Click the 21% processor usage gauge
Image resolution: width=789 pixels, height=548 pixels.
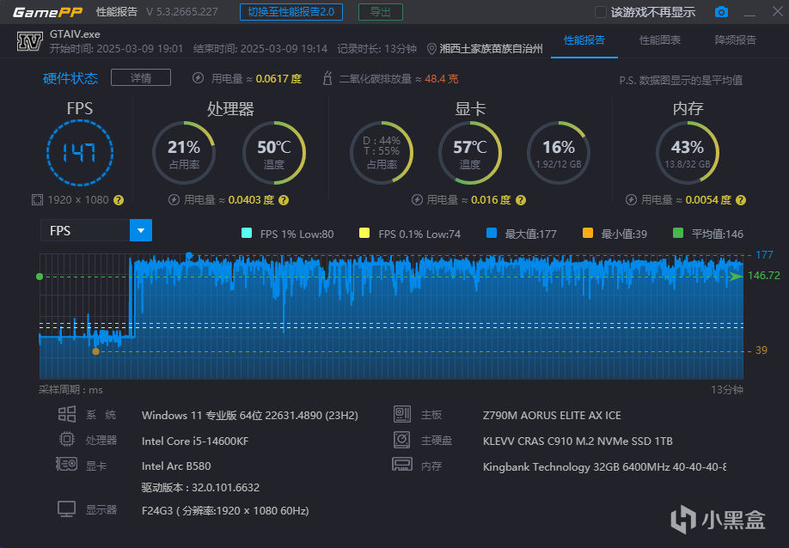point(184,153)
